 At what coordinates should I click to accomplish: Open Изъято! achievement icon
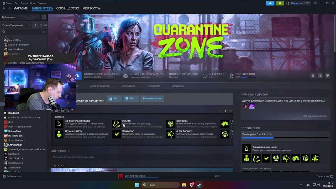tap(117, 124)
